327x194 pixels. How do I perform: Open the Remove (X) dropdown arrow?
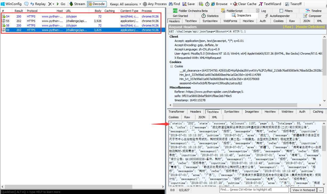tap(53, 4)
